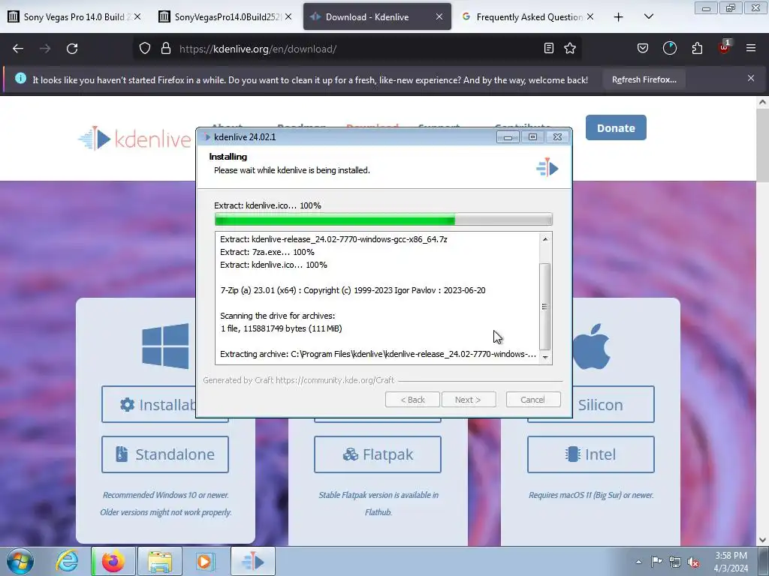Viewport: 769px width, 576px height.
Task: Open tracking protection shield icon
Action: coord(145,49)
